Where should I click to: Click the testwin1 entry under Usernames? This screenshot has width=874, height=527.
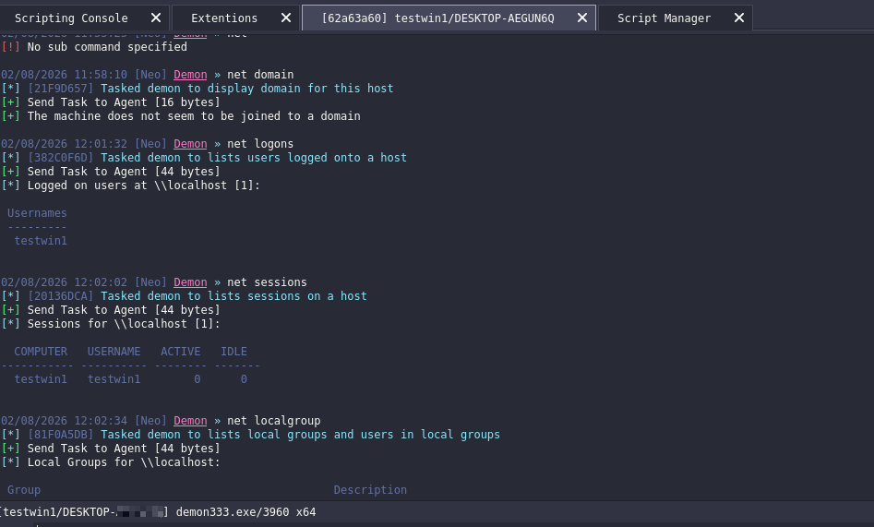[x=41, y=241]
